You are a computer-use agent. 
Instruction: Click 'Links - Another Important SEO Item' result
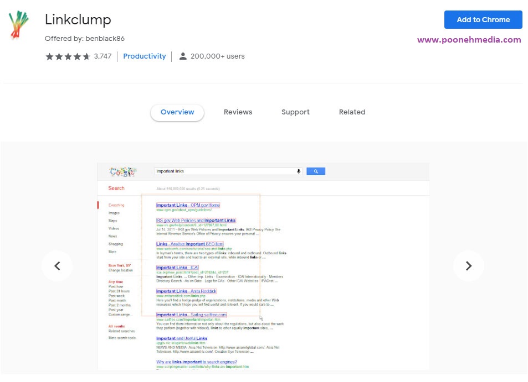[x=189, y=244]
